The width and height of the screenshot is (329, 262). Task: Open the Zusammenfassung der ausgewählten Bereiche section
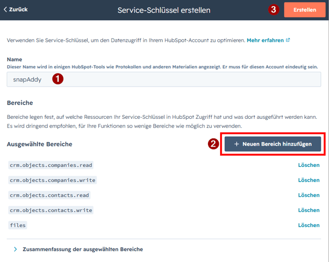83,249
